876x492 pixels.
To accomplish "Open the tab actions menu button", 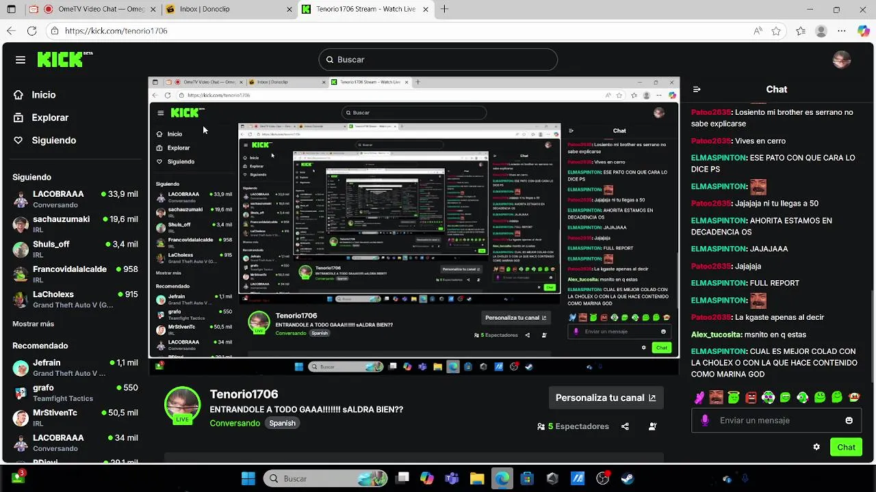I will tap(12, 10).
